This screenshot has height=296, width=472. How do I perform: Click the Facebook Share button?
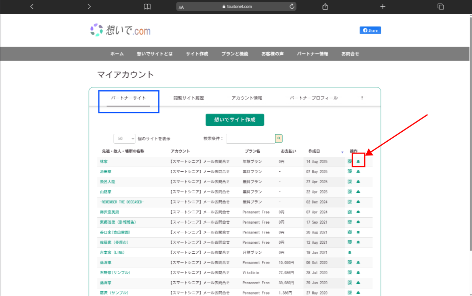370,30
